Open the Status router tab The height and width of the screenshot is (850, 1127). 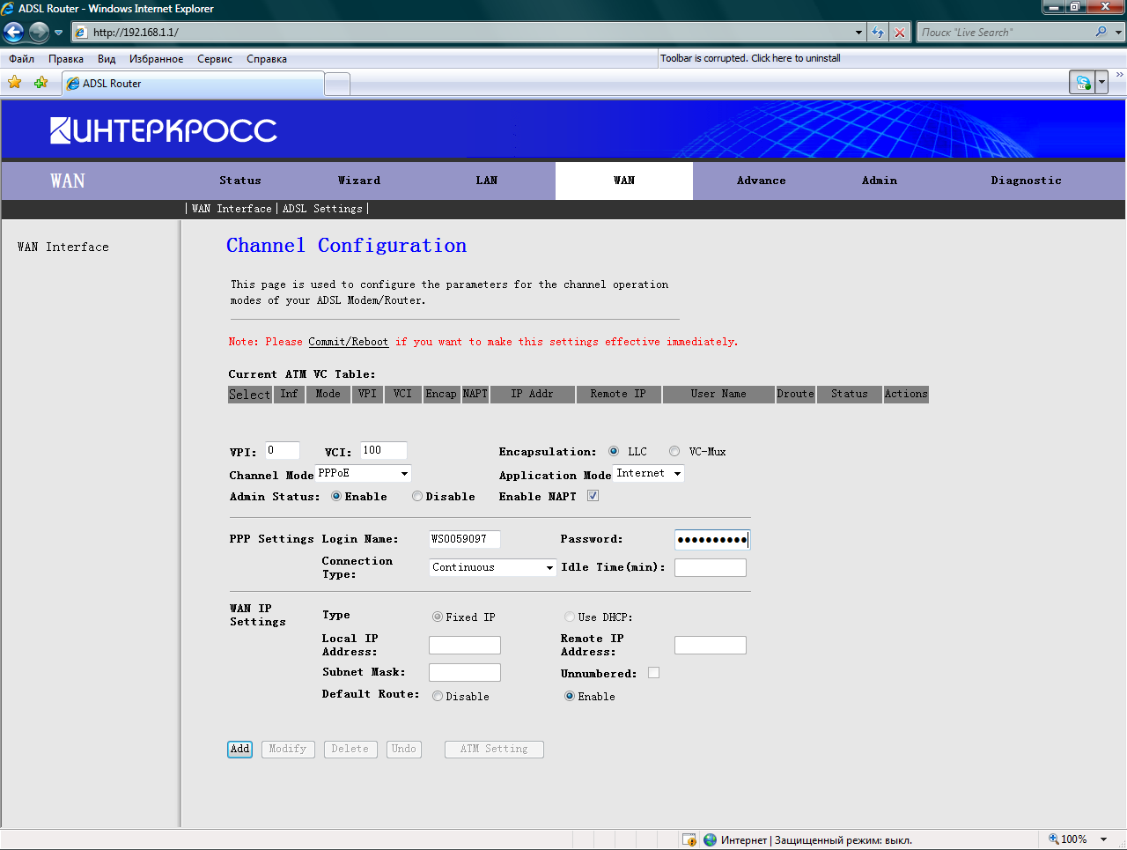240,181
